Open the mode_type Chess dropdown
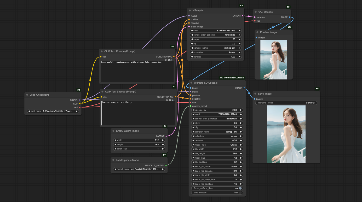Viewport: 362px width, 202px height. (217, 145)
